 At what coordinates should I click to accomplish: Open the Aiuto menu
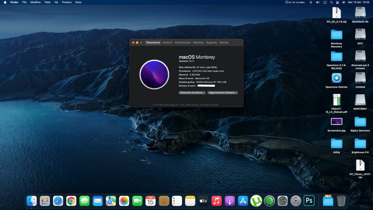point(78,2)
